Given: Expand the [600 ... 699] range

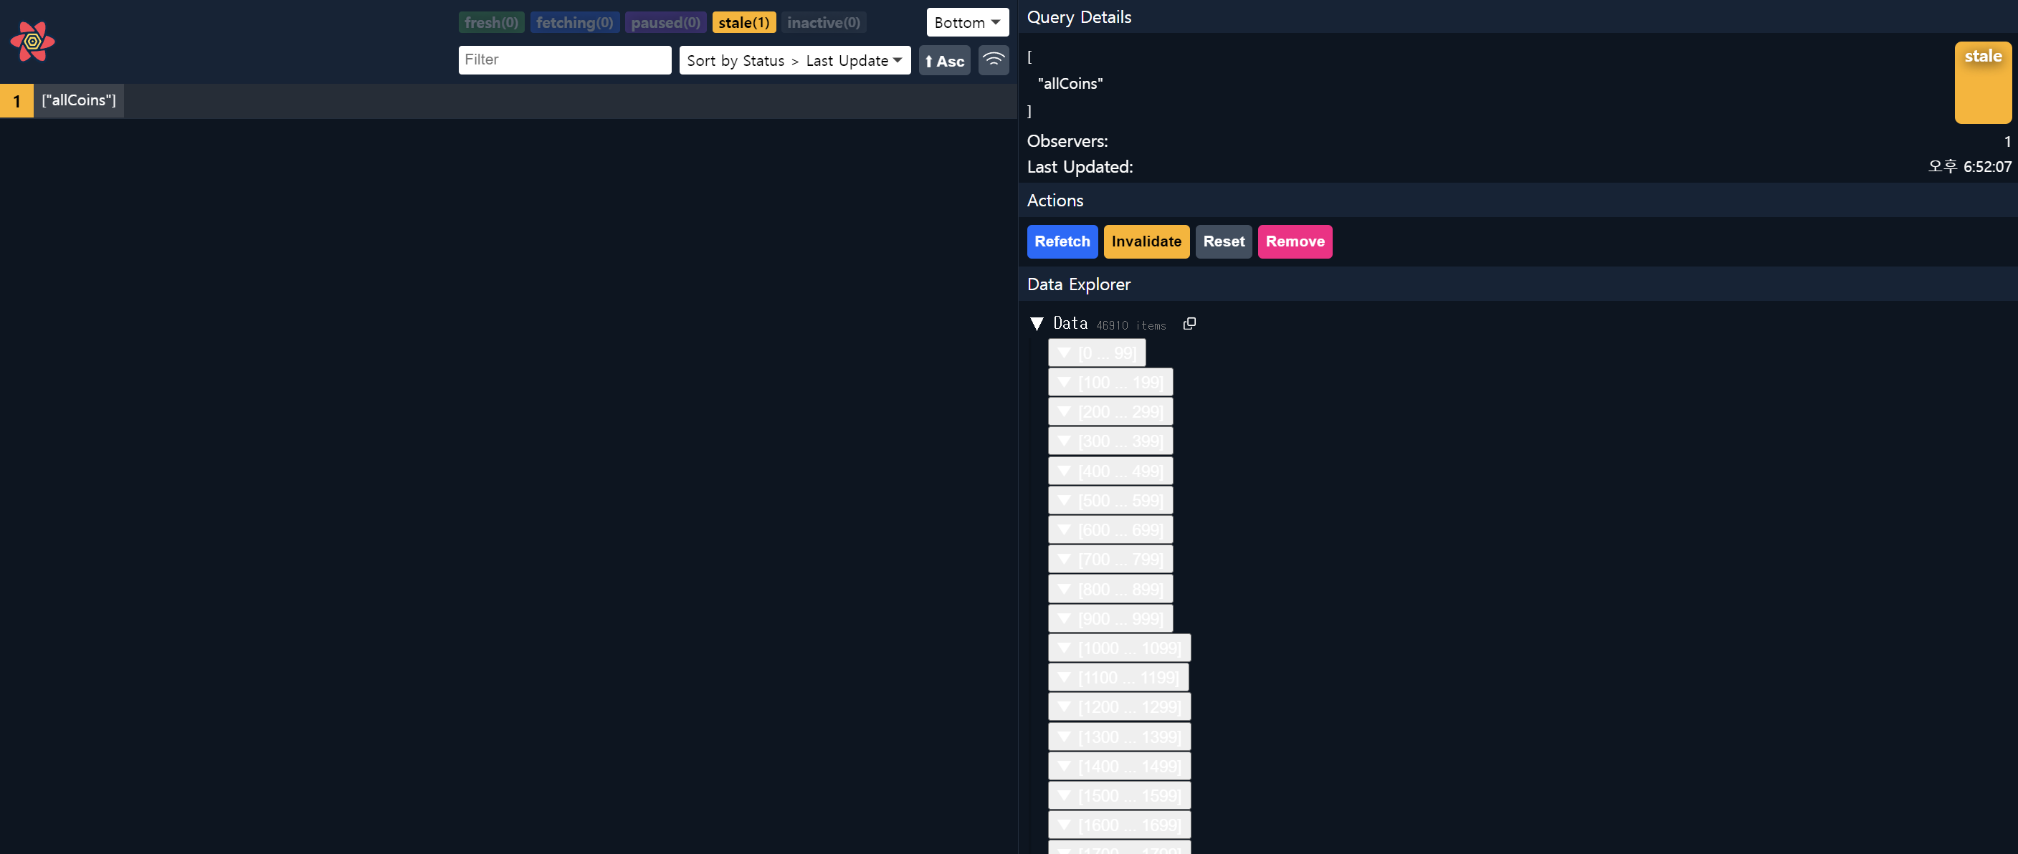Looking at the screenshot, I should (x=1110, y=530).
